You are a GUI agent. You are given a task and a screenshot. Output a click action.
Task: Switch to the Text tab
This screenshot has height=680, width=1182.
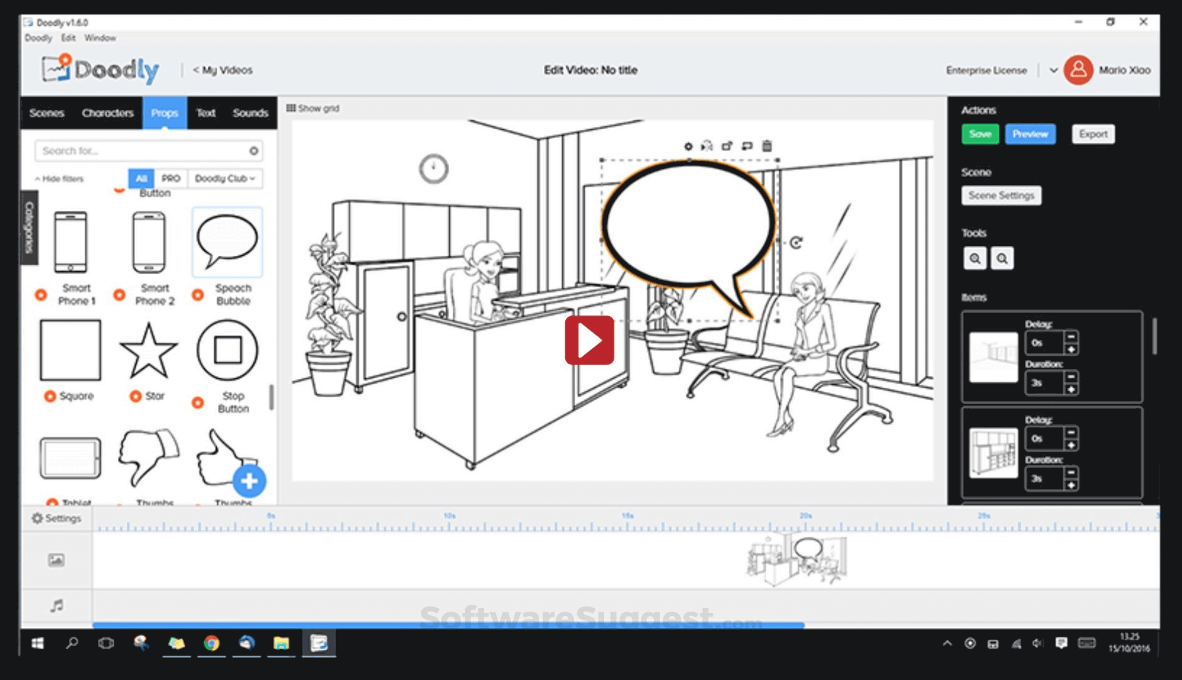coord(205,113)
